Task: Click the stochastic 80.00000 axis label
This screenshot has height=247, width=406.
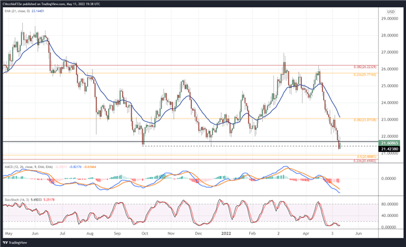Action: [x=390, y=204]
